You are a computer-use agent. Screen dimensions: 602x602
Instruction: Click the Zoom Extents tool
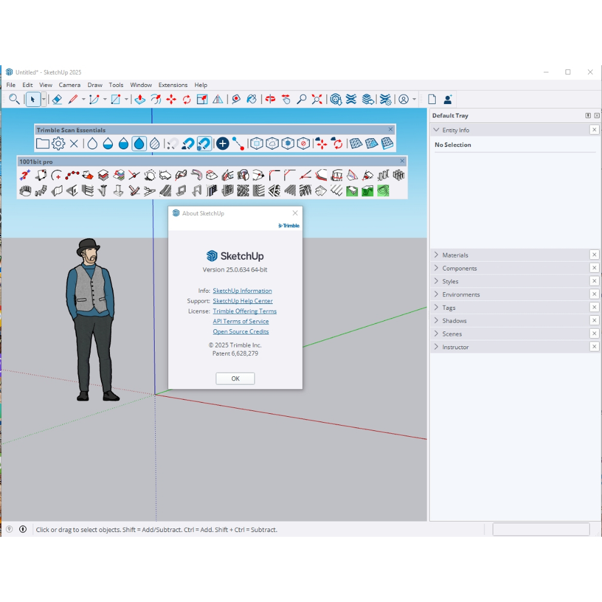317,99
